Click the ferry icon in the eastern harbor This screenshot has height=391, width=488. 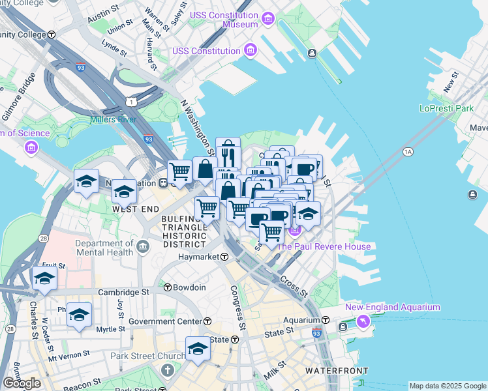point(472,195)
